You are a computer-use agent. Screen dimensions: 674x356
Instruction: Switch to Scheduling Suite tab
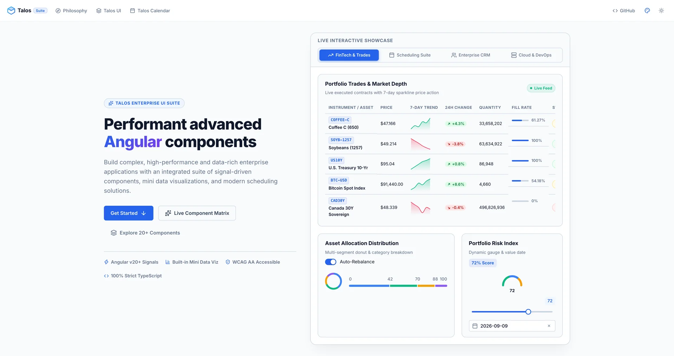[410, 55]
